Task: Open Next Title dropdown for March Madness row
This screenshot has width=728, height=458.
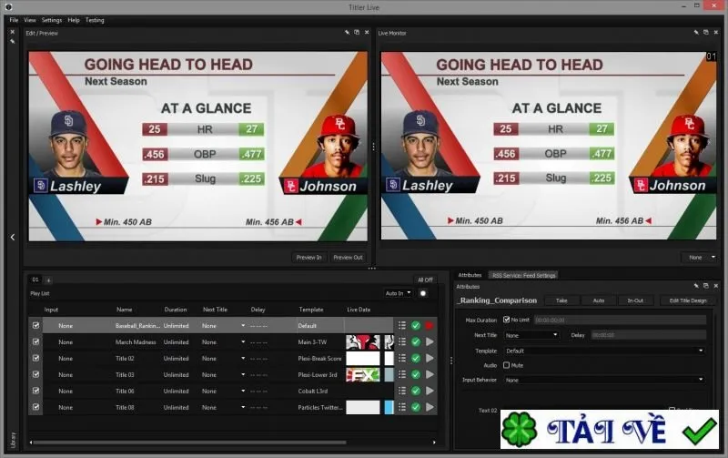Action: coord(243,341)
